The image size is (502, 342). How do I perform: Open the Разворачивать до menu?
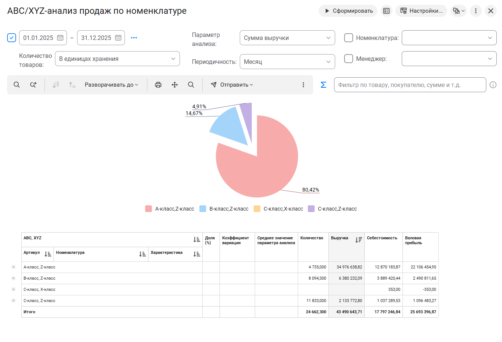111,85
